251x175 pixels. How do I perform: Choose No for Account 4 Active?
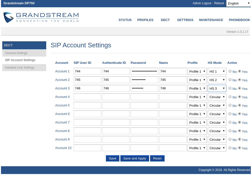tap(230, 97)
